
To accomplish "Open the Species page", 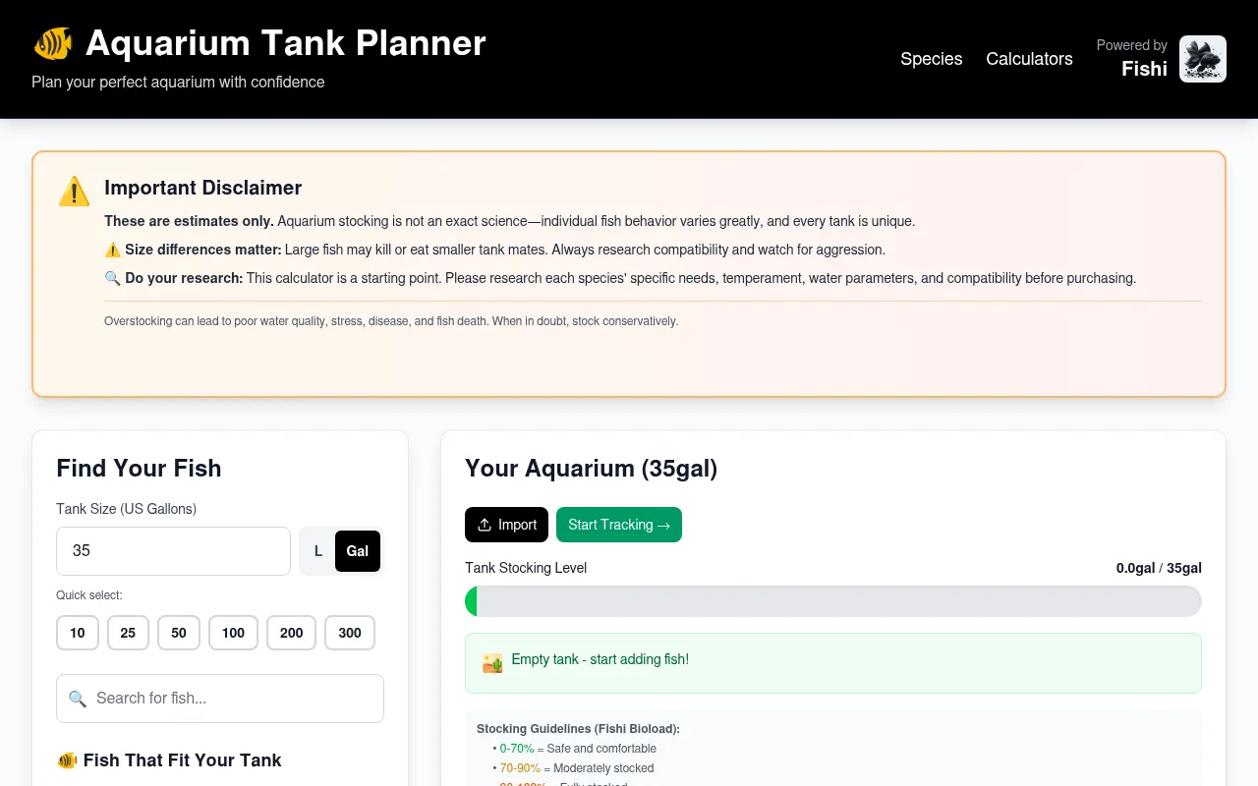I will tap(932, 59).
